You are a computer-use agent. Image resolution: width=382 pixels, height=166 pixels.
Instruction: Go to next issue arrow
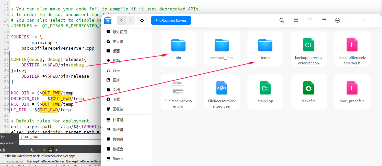pos(44,150)
